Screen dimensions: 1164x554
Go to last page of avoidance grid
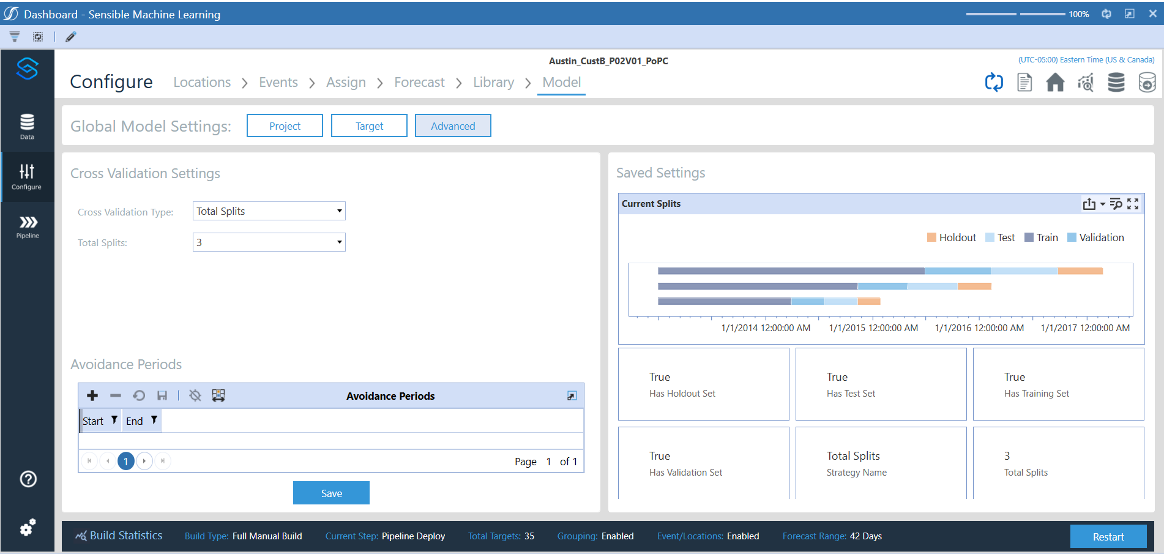click(x=163, y=461)
